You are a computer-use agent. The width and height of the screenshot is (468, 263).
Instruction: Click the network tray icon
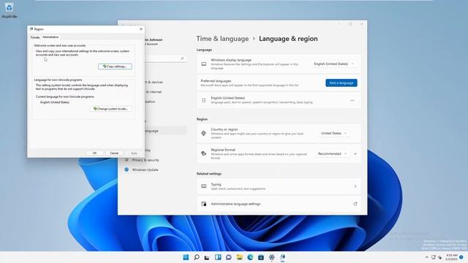point(434,257)
